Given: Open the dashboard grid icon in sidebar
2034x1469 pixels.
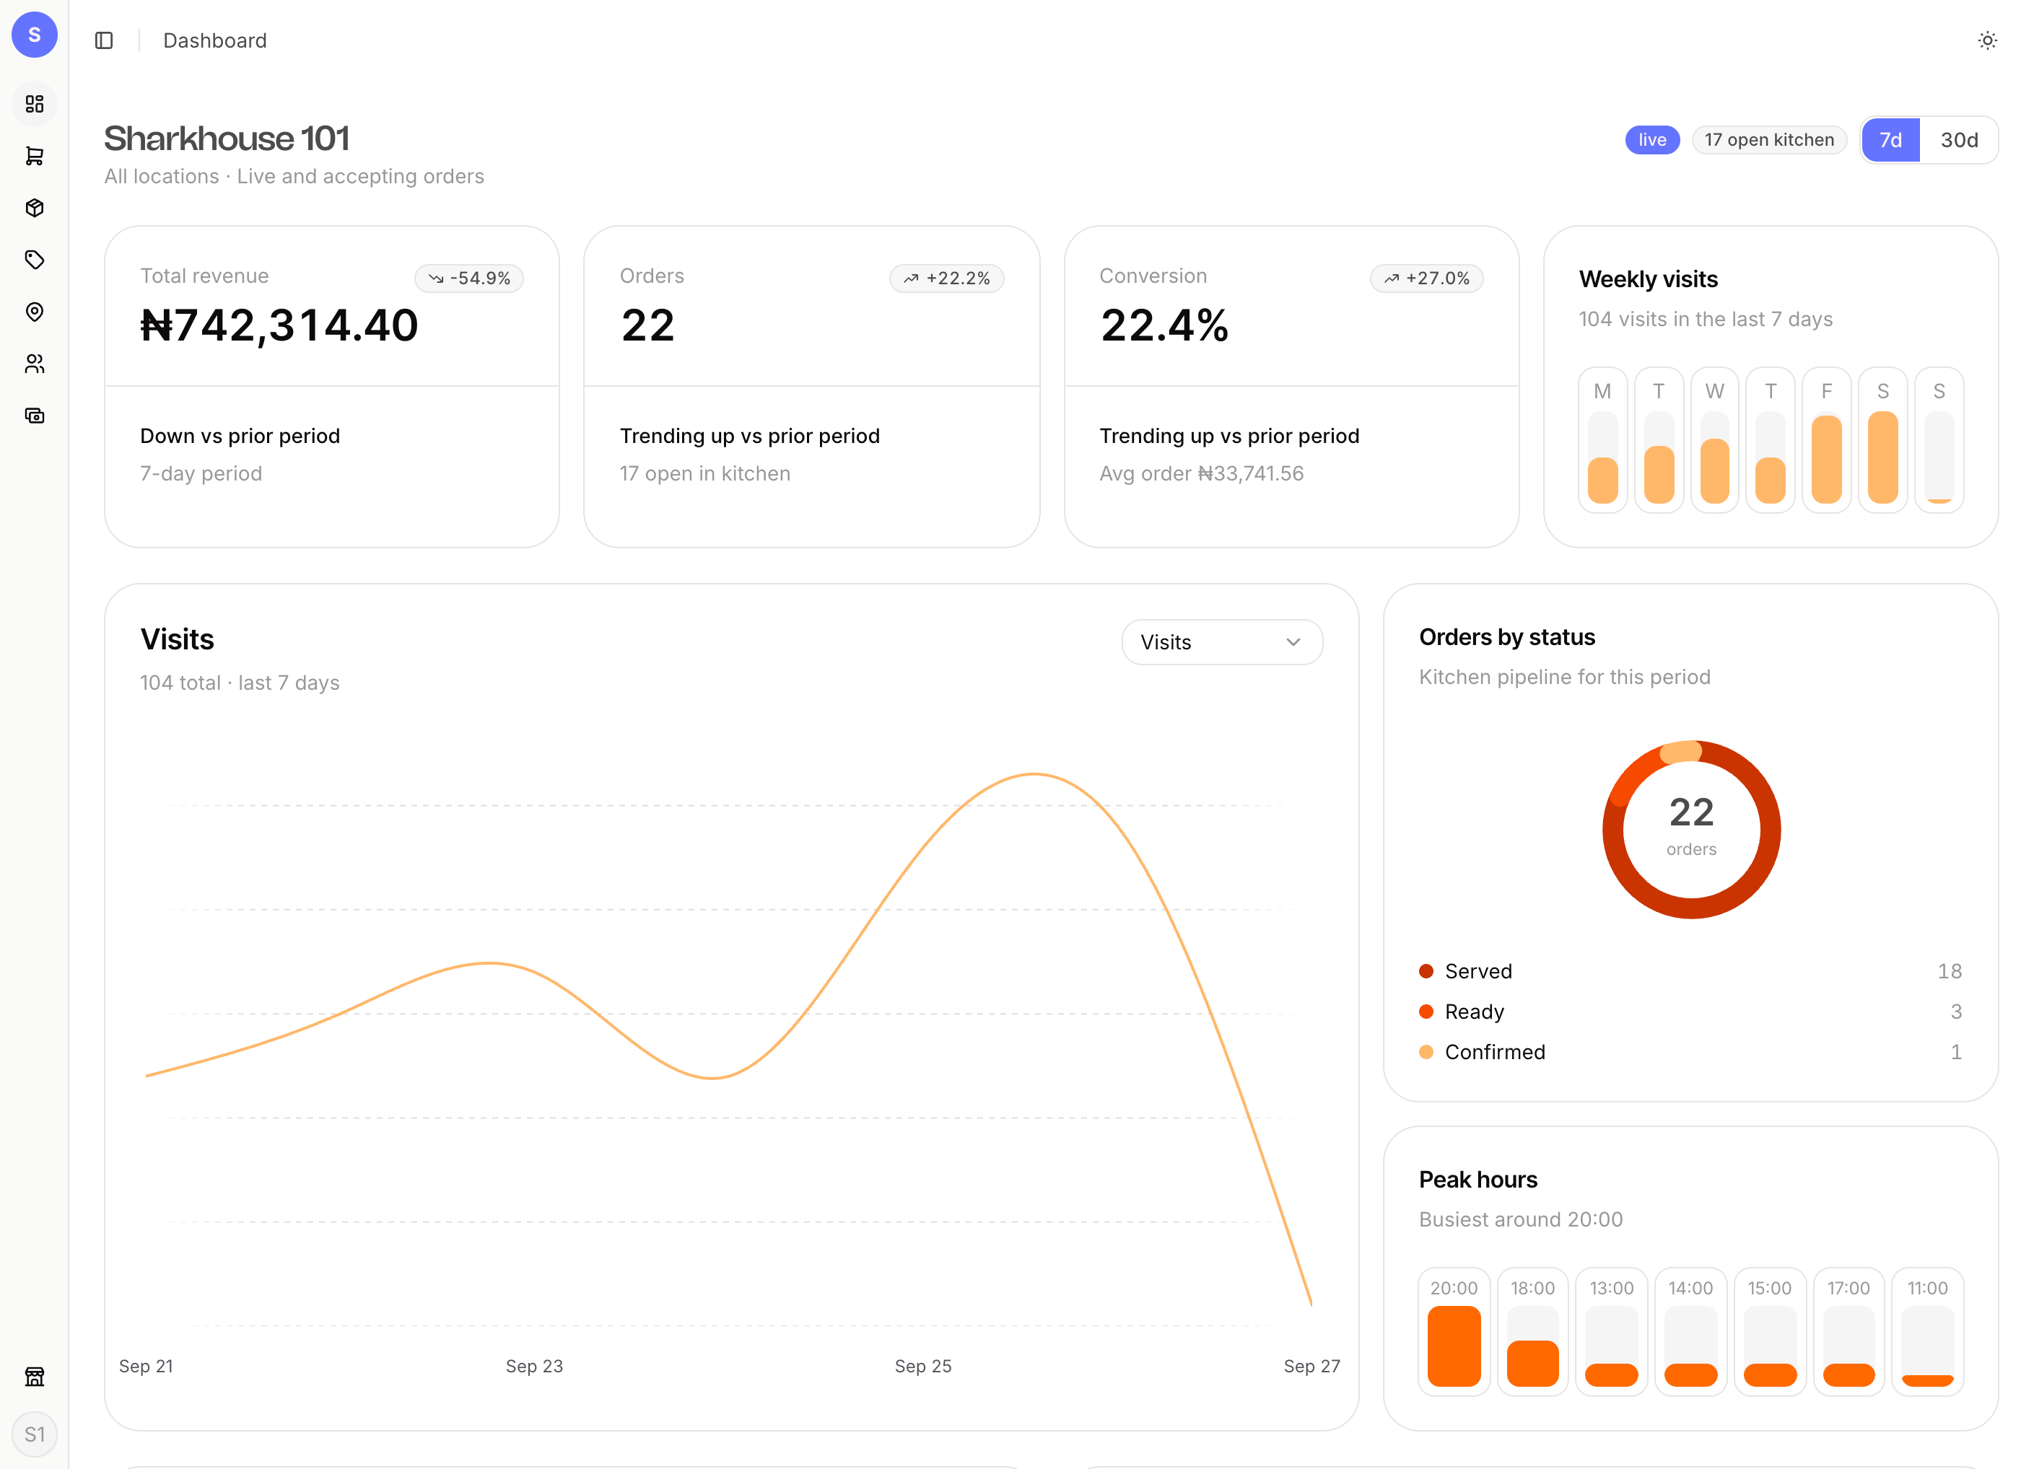Looking at the screenshot, I should pos(34,104).
